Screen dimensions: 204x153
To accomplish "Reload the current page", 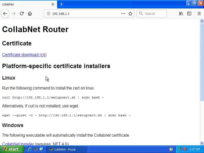I will (x=22, y=14).
